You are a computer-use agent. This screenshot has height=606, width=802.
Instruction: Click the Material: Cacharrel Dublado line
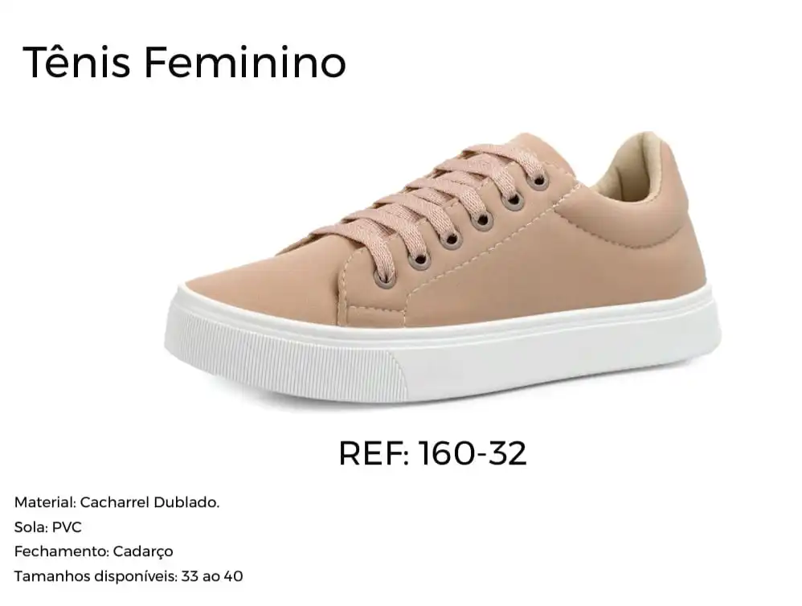coord(117,502)
